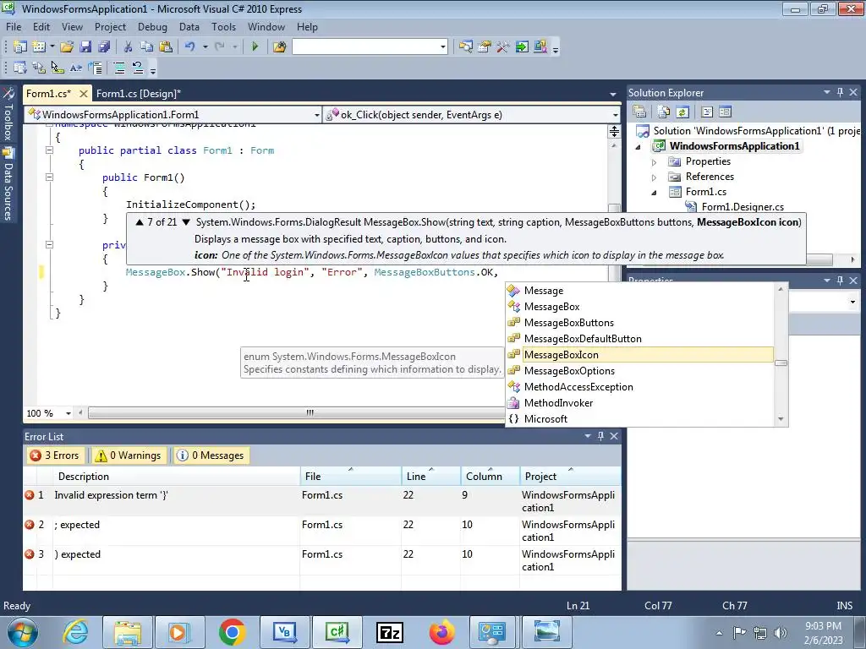
Task: Show next MessageBox.Show overload with down arrow
Action: (x=186, y=222)
